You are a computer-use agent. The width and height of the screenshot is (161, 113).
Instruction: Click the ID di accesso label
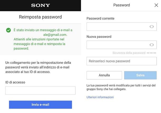tap(15, 82)
